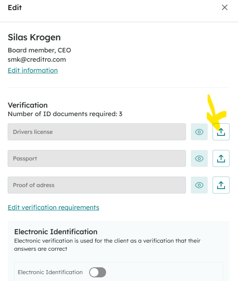Click the Verification section heading
The image size is (238, 281).
click(x=27, y=105)
